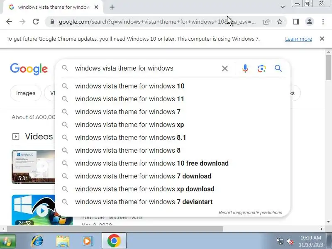Choose the xp download suggestion

tap(173, 189)
